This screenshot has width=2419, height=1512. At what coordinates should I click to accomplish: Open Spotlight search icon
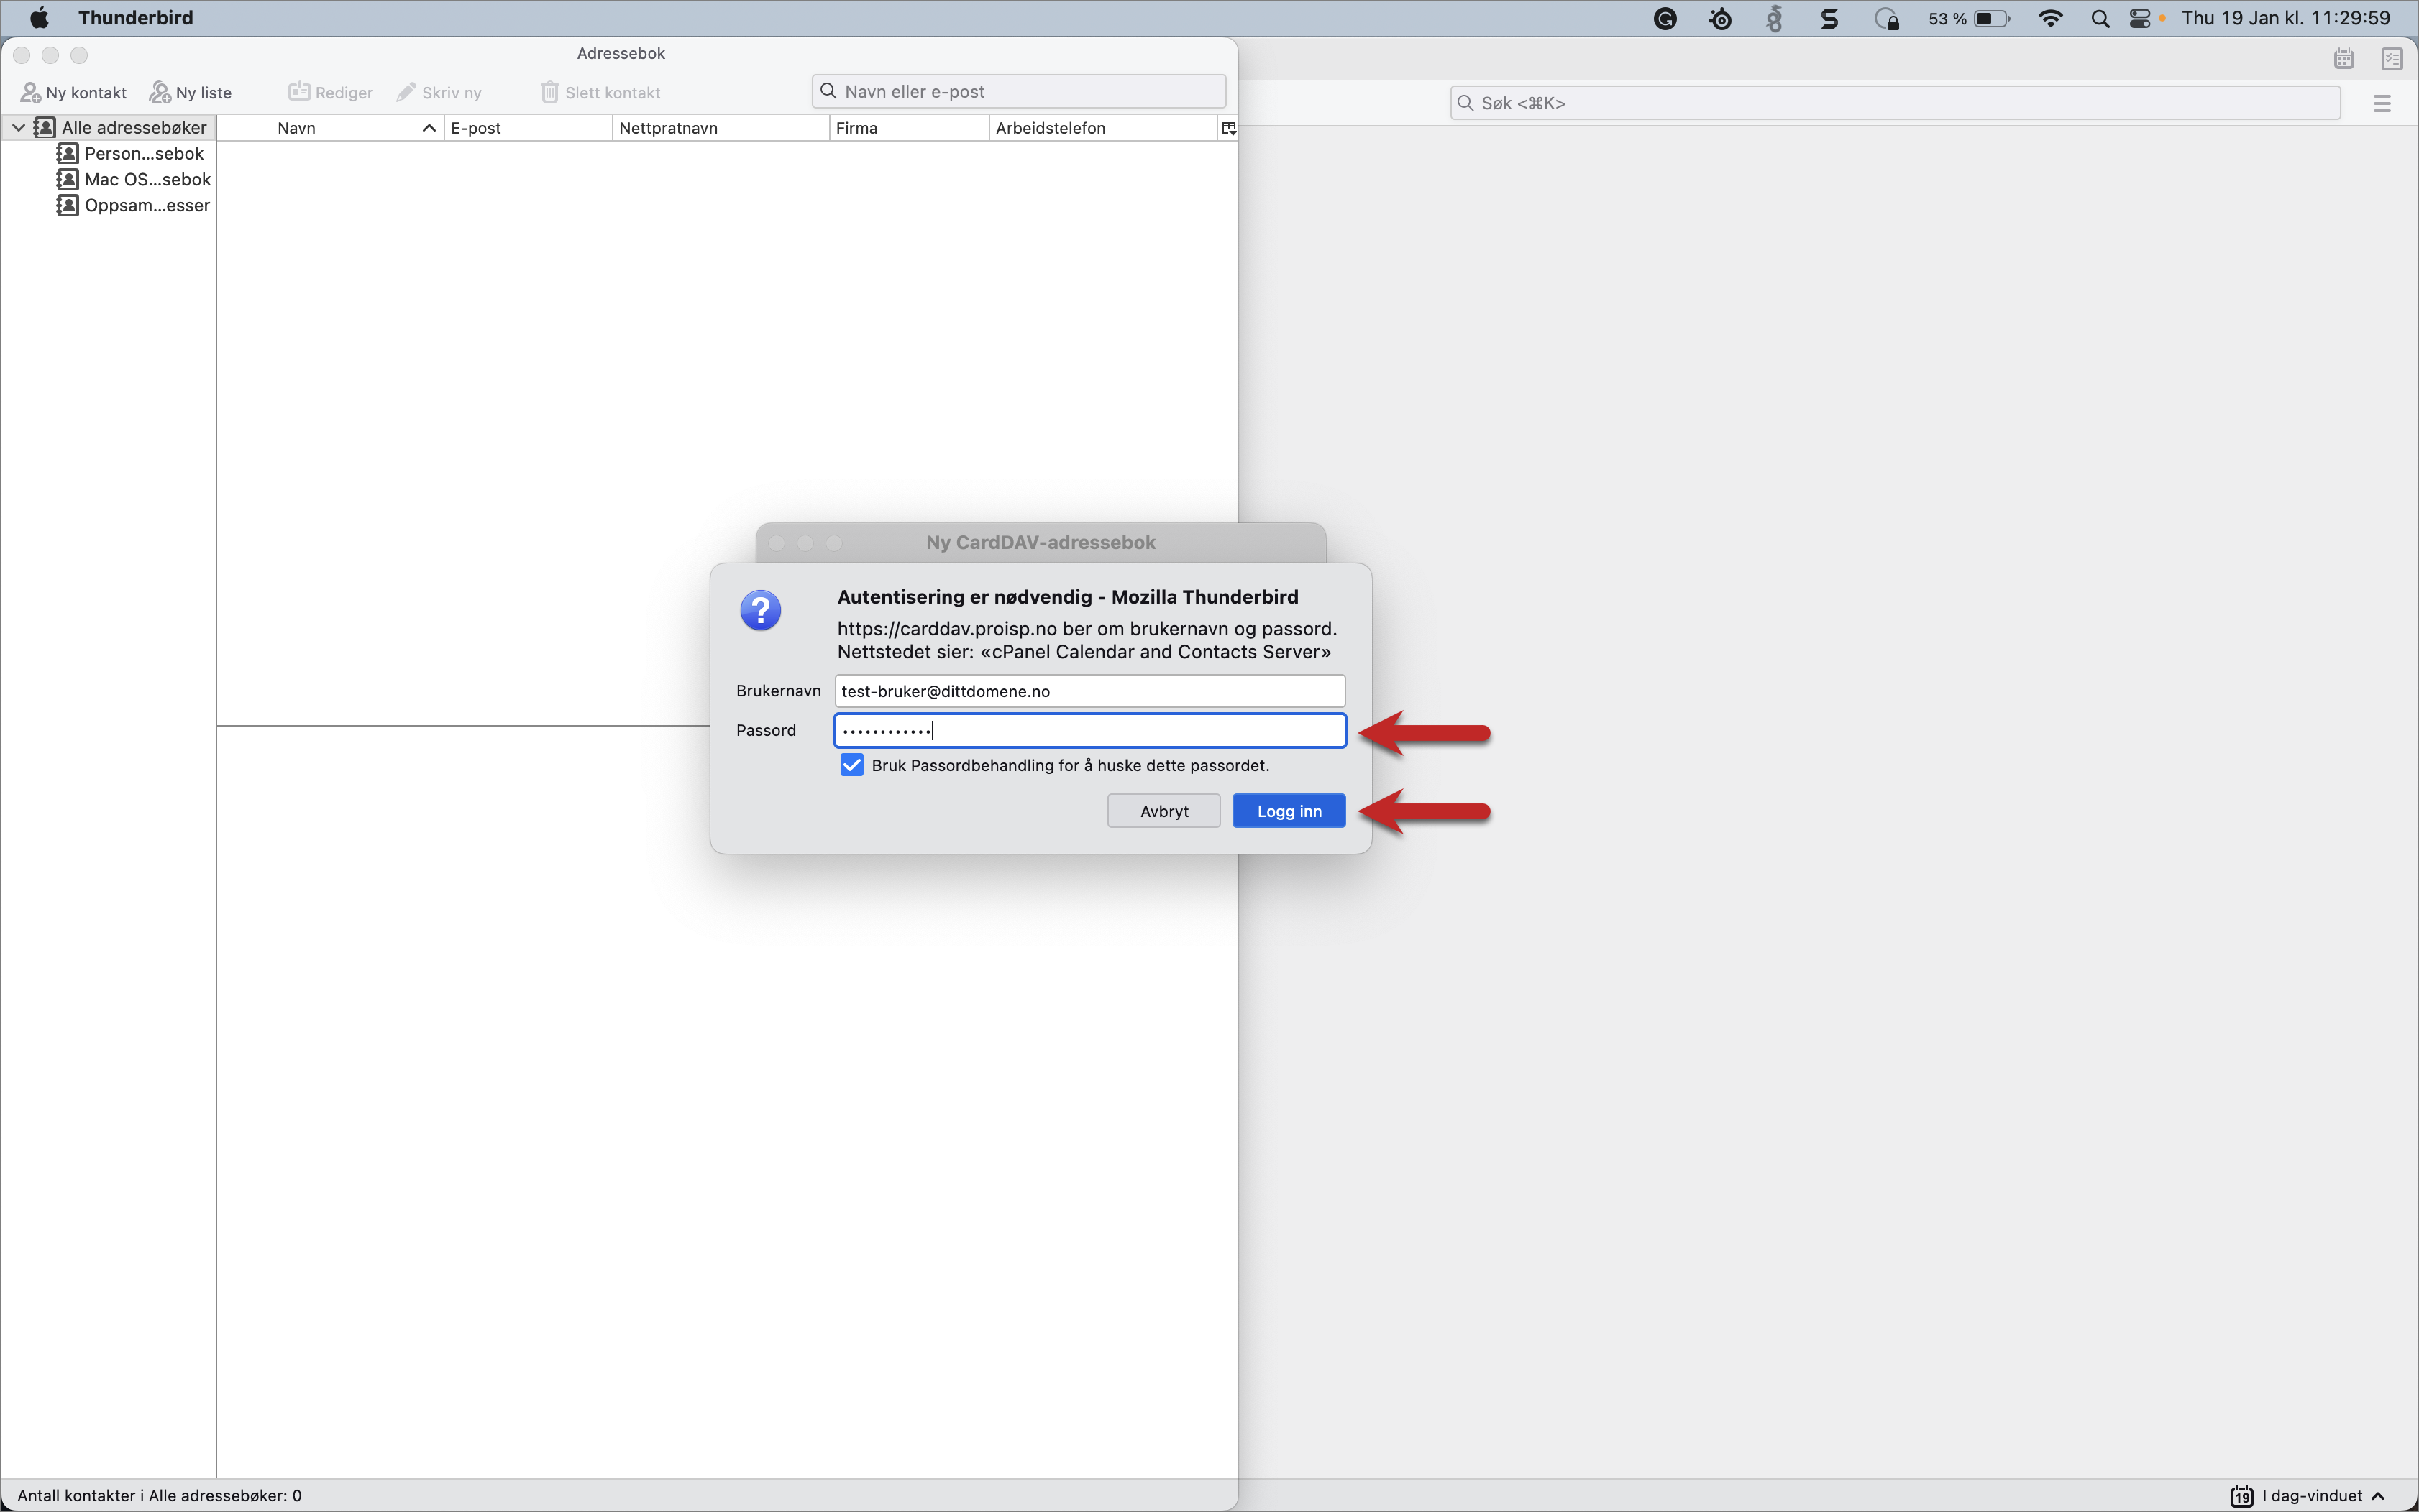tap(2100, 18)
